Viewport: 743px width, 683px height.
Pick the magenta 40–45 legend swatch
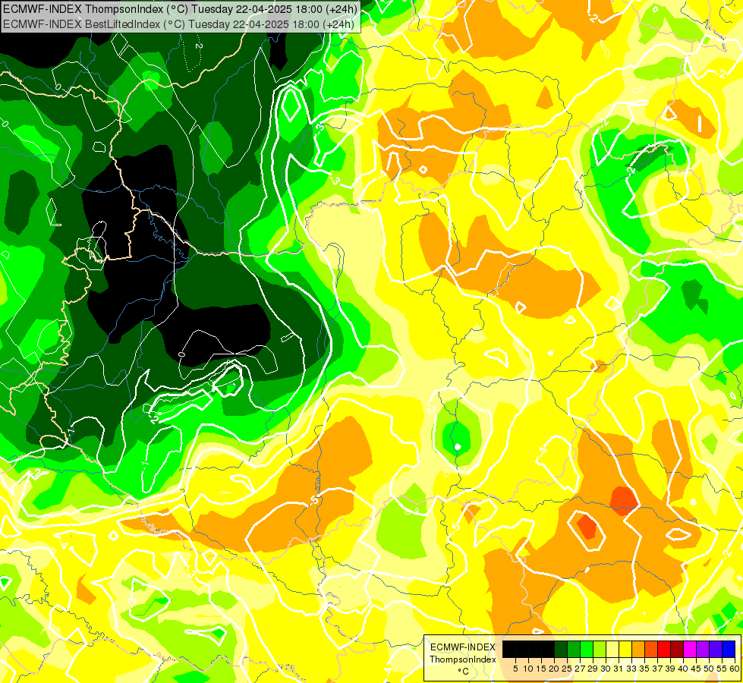coord(690,649)
